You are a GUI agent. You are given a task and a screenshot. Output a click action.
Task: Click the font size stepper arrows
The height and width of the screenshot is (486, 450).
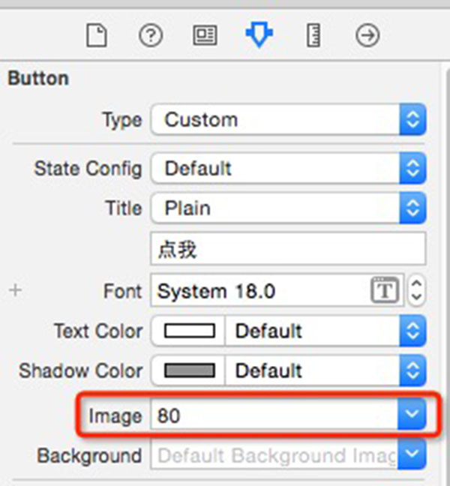click(x=417, y=291)
